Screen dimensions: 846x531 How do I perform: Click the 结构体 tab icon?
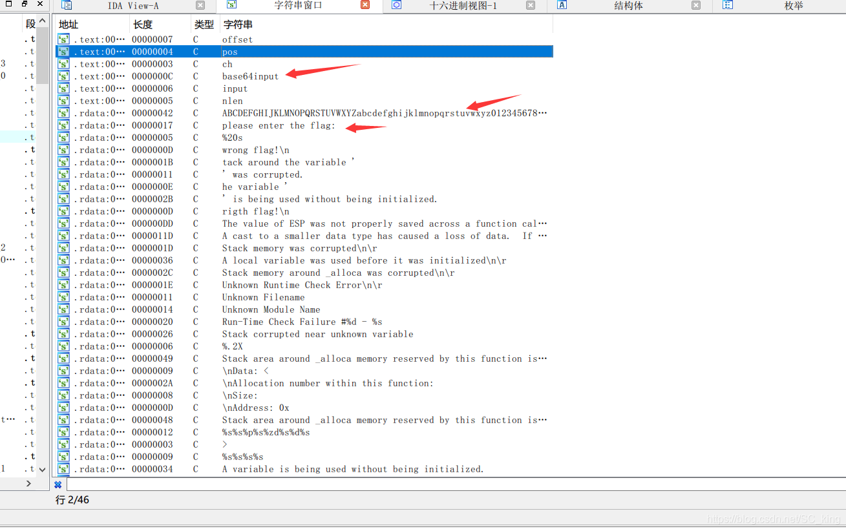pos(562,5)
